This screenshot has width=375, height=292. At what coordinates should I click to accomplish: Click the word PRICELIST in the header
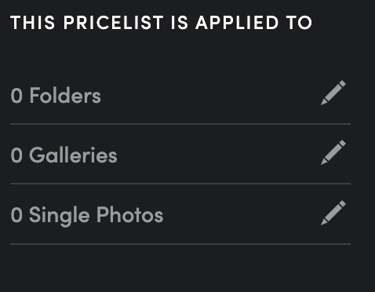click(114, 23)
